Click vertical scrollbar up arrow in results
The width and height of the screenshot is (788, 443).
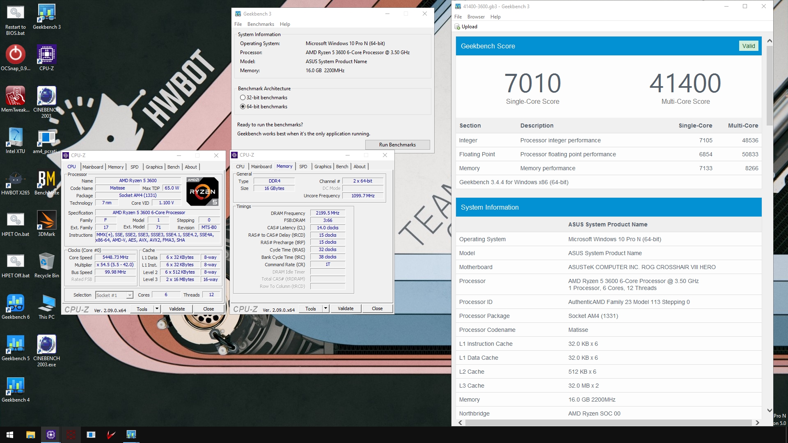(x=770, y=41)
